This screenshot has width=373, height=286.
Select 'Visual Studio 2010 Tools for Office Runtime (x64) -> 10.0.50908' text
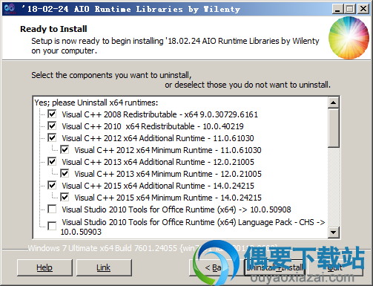tap(176, 209)
